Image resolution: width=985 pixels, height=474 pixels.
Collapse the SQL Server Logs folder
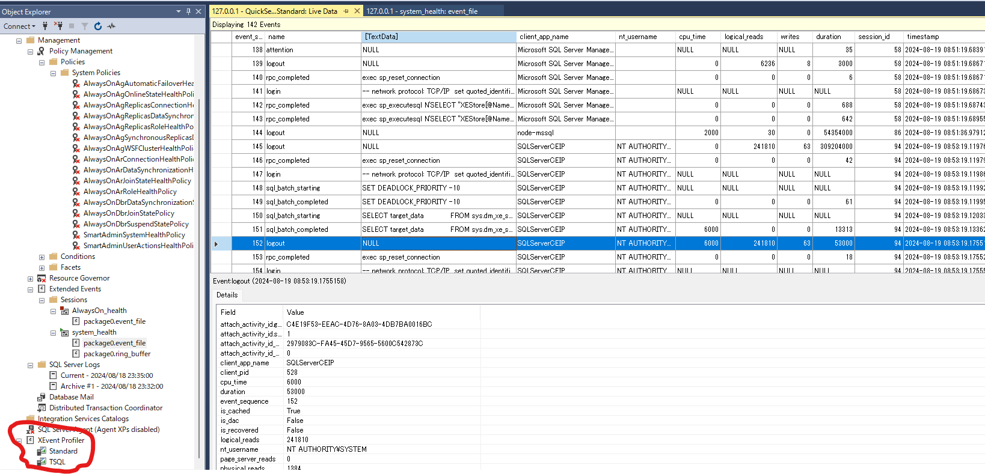(x=30, y=365)
